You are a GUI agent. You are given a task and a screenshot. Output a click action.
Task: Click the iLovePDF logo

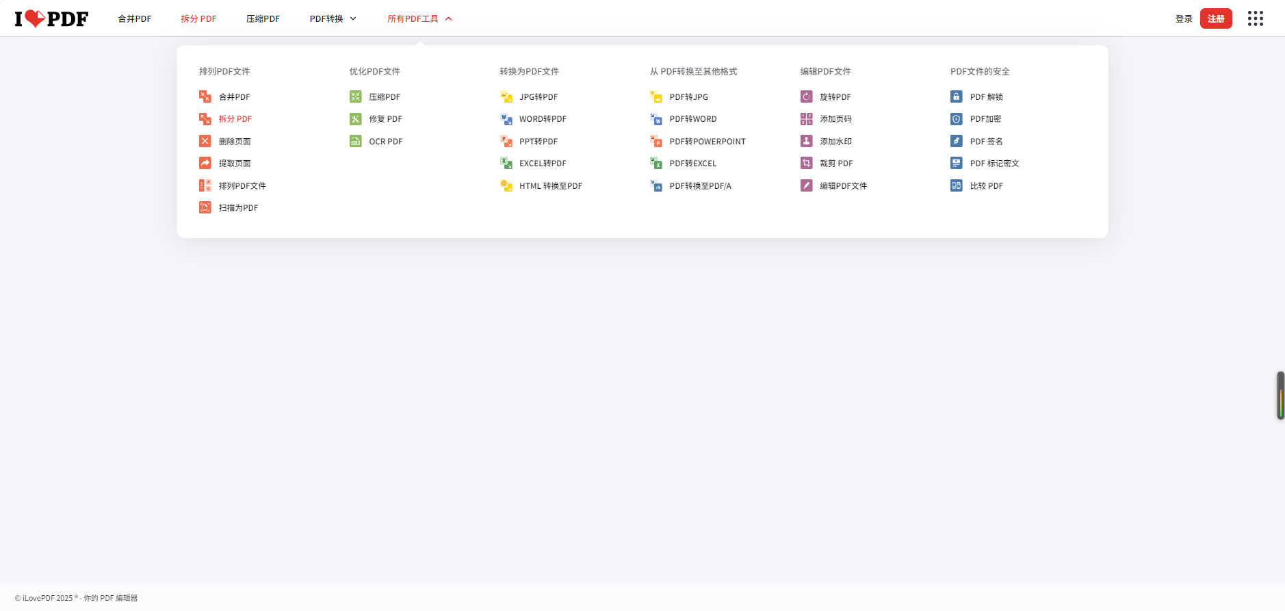[x=52, y=18]
